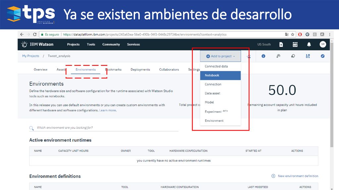
Task: Click the gray G extension icon
Action: pos(315,34)
